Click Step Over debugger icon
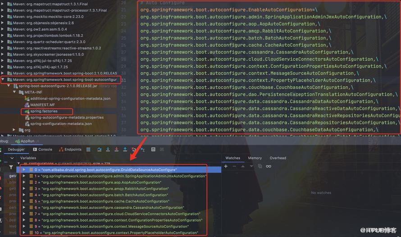401x237 pixels. [x=99, y=149]
